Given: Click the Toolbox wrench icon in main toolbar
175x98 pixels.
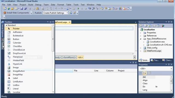Looking at the screenshot, I should (x=117, y=9).
